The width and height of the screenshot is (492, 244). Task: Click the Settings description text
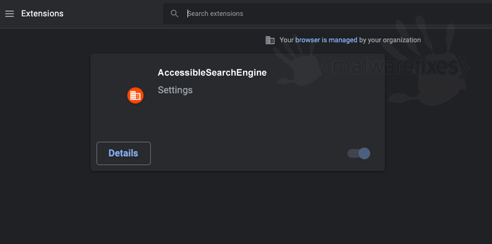[175, 90]
